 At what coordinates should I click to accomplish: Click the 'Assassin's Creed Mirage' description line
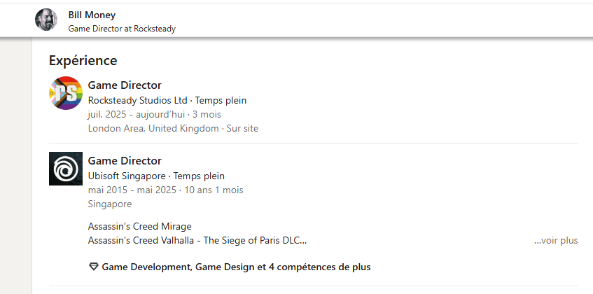(x=140, y=226)
